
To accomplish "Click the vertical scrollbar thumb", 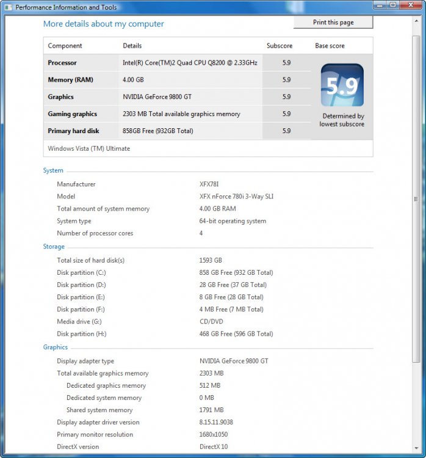I will tap(416, 199).
